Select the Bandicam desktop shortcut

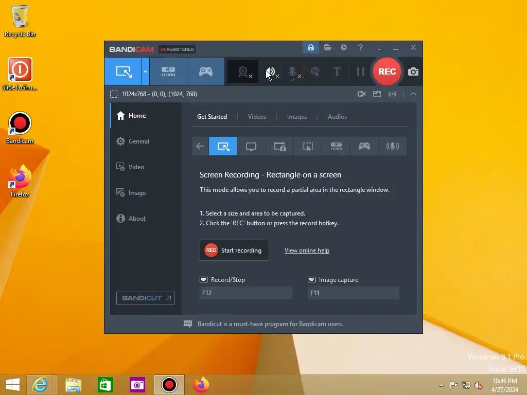pos(20,128)
